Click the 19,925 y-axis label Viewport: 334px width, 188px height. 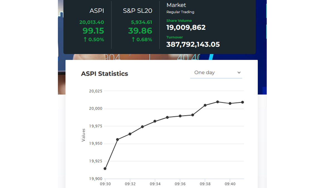pos(96,161)
